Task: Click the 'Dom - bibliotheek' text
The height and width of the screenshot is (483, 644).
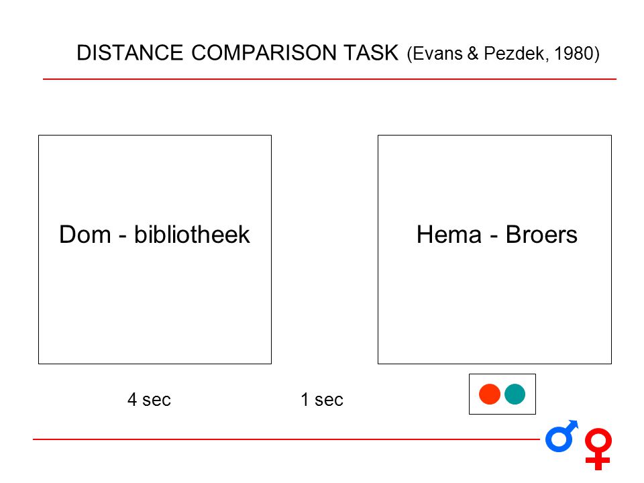Action: 154,235
